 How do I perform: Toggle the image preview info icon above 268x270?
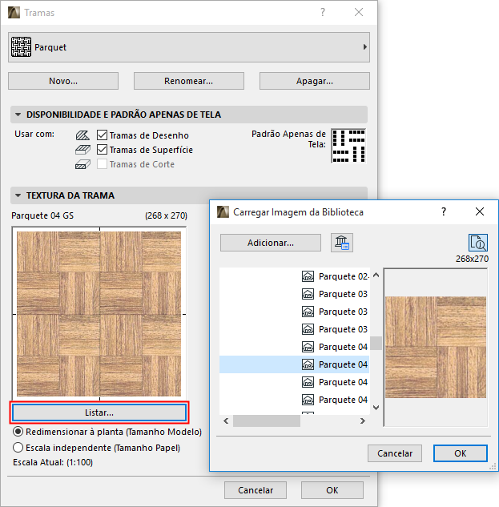click(478, 243)
